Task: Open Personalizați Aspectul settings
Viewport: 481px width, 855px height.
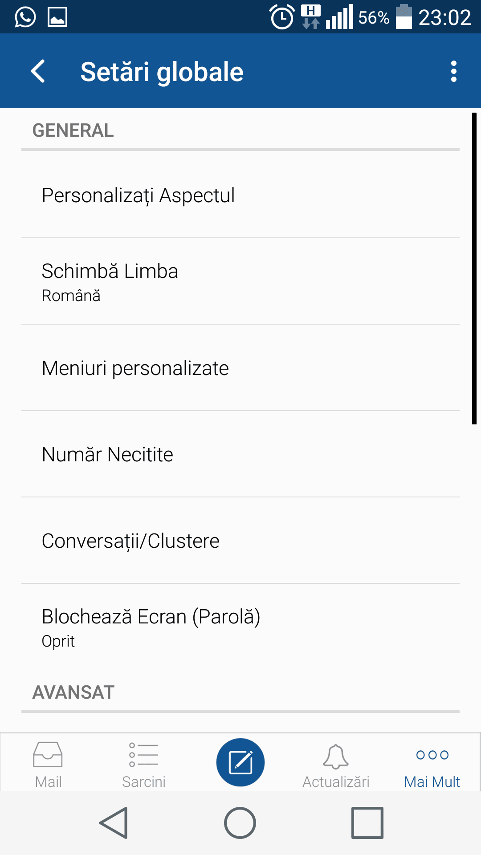Action: coord(240,195)
